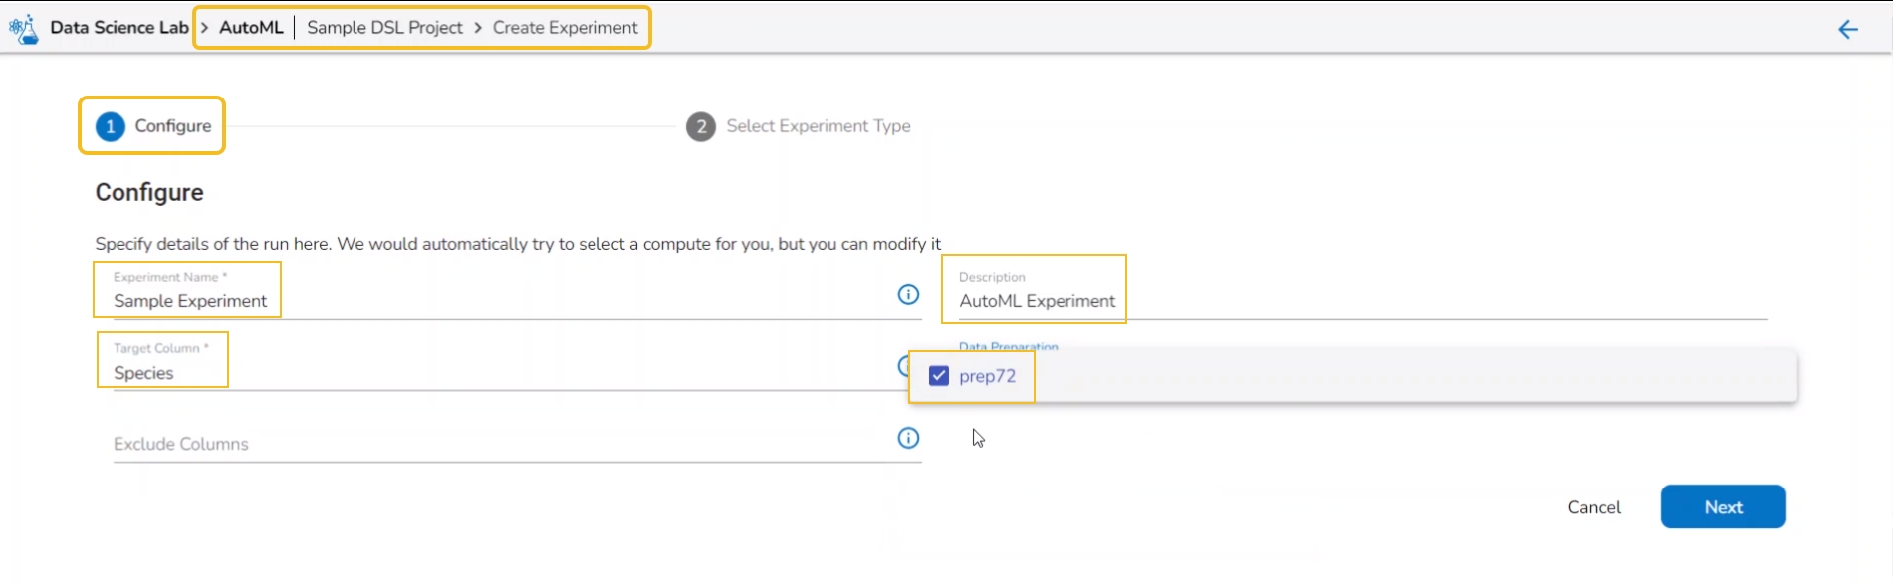Open AutoML in the breadcrumb
This screenshot has width=1893, height=586.
(x=251, y=28)
